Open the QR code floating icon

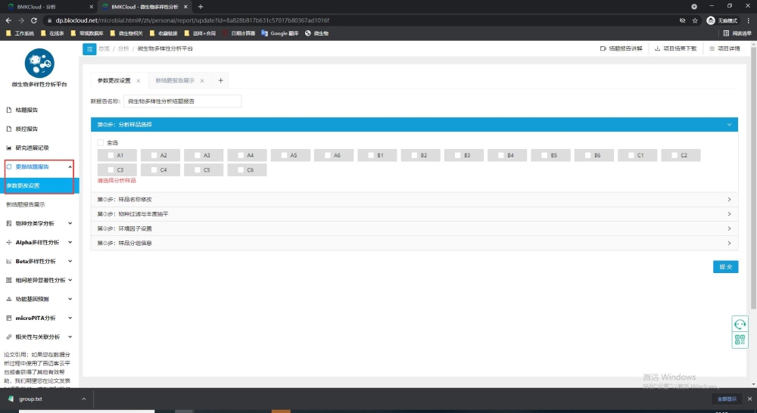pyautogui.click(x=740, y=340)
